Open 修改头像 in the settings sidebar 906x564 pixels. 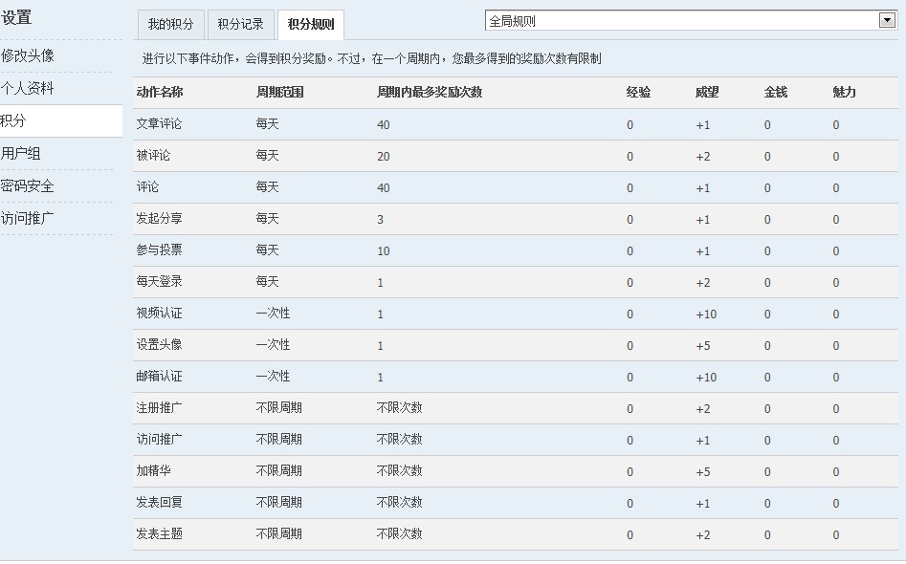[x=27, y=56]
